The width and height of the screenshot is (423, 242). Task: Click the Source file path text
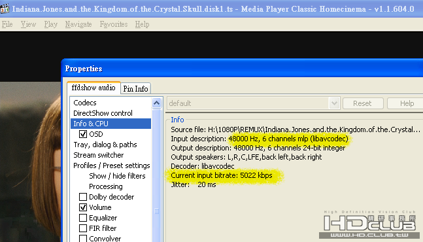pyautogui.click(x=296, y=130)
